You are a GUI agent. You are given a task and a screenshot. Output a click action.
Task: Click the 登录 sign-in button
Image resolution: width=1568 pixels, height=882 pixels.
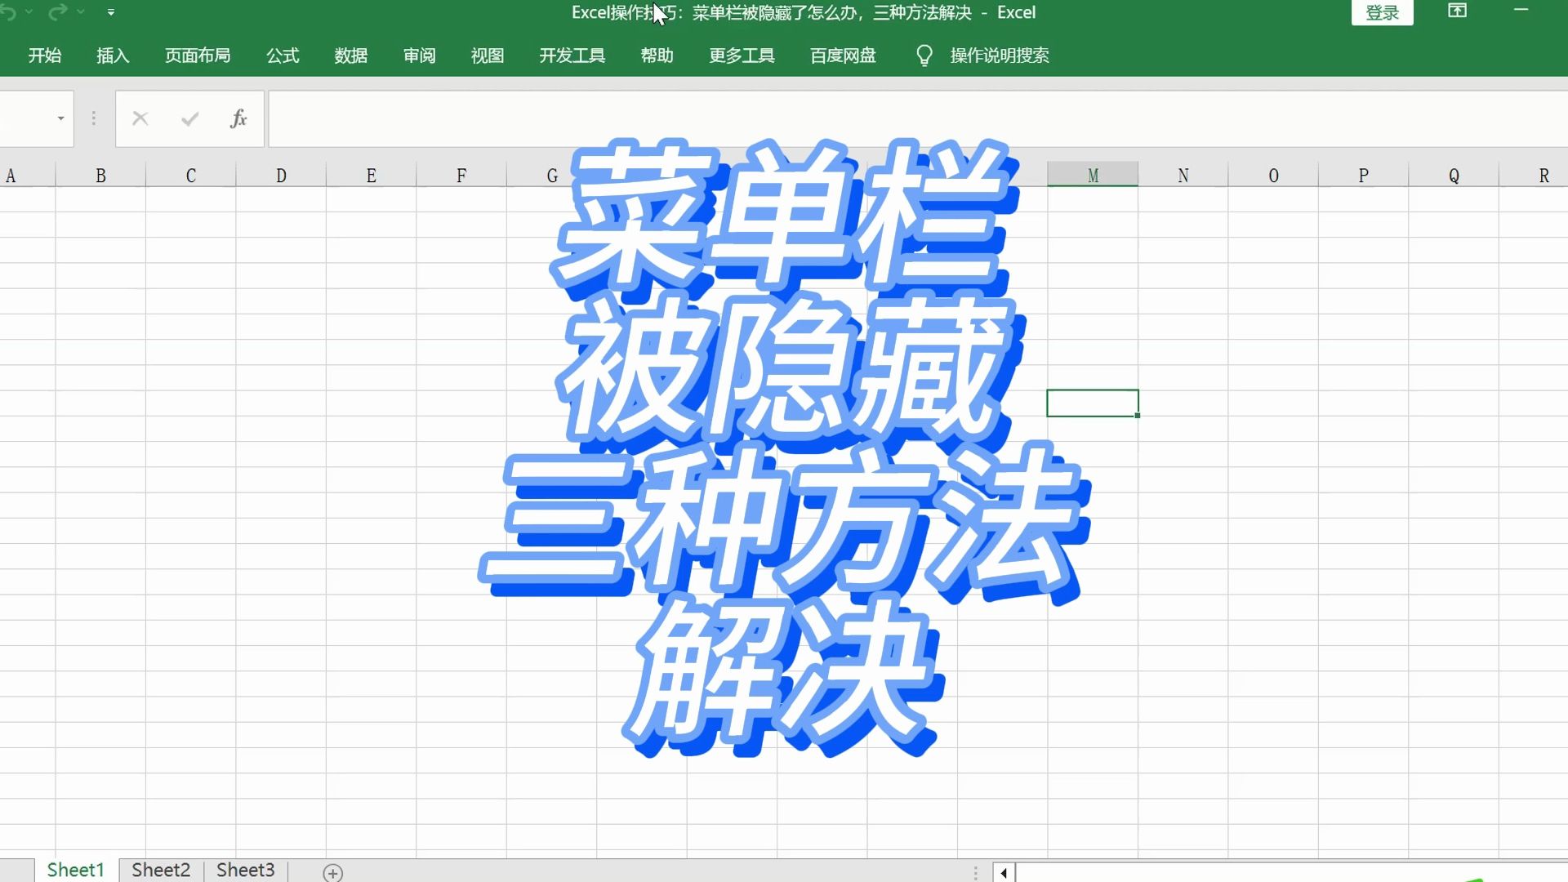[1382, 13]
